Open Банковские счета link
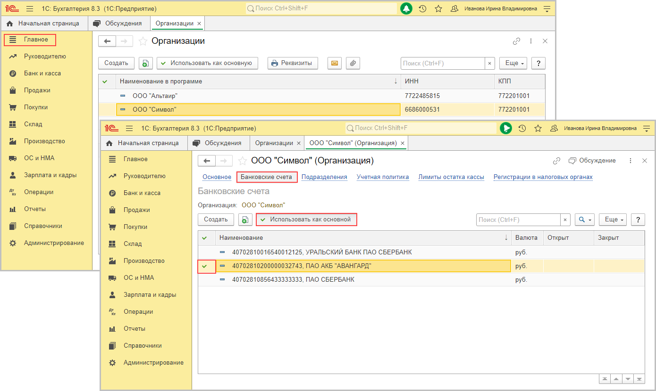Viewport: 656px width, 391px height. pos(267,177)
